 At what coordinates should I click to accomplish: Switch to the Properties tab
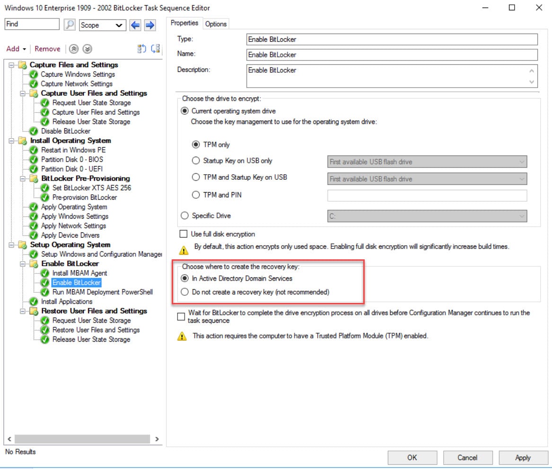coord(184,23)
